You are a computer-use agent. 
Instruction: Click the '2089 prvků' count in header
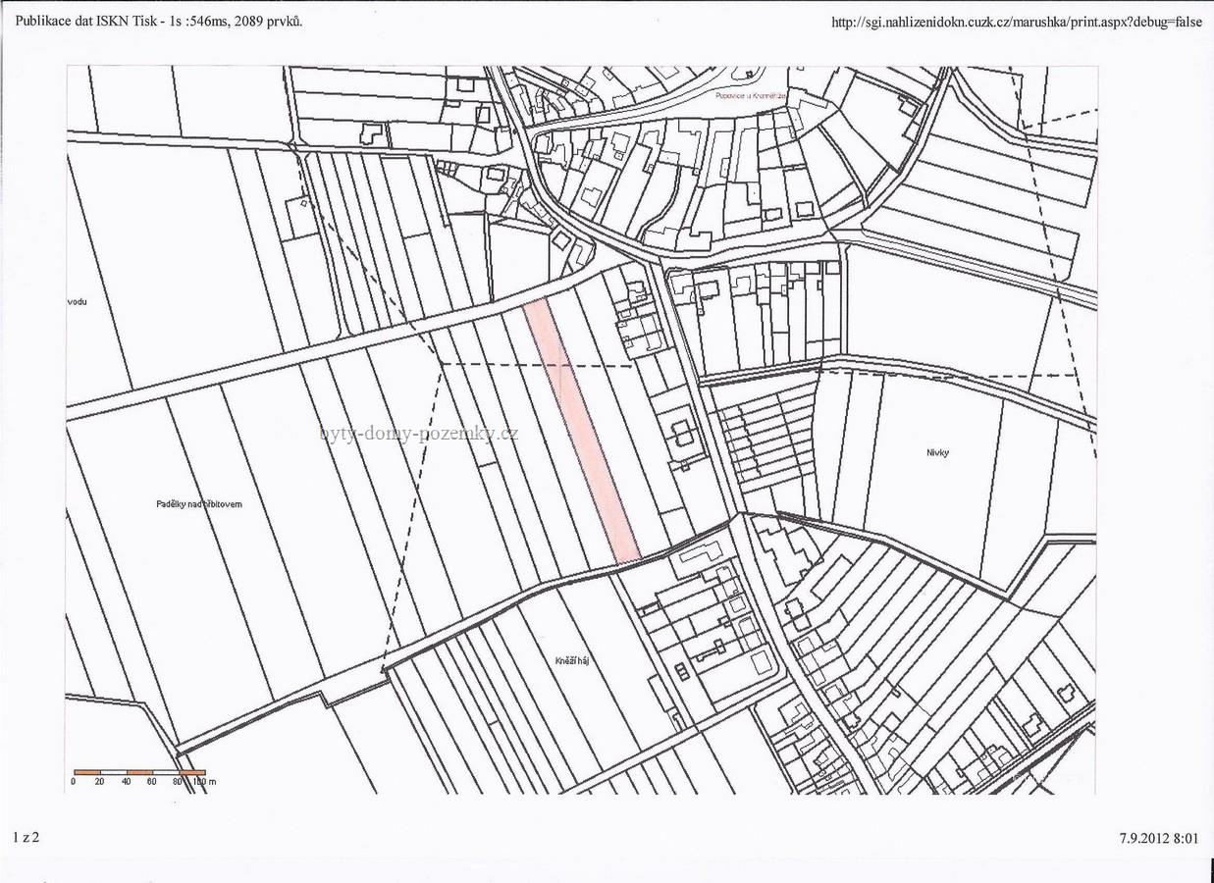[x=268, y=21]
